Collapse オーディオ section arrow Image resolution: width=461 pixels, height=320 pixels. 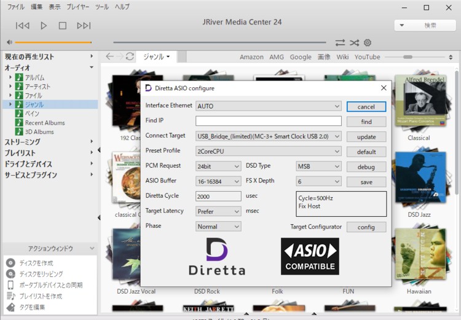92,68
